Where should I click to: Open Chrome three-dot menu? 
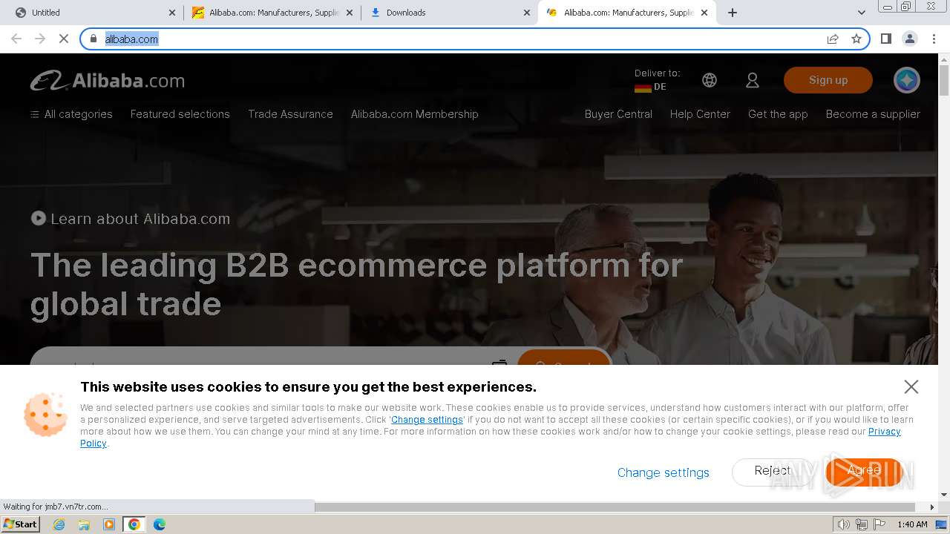click(934, 39)
